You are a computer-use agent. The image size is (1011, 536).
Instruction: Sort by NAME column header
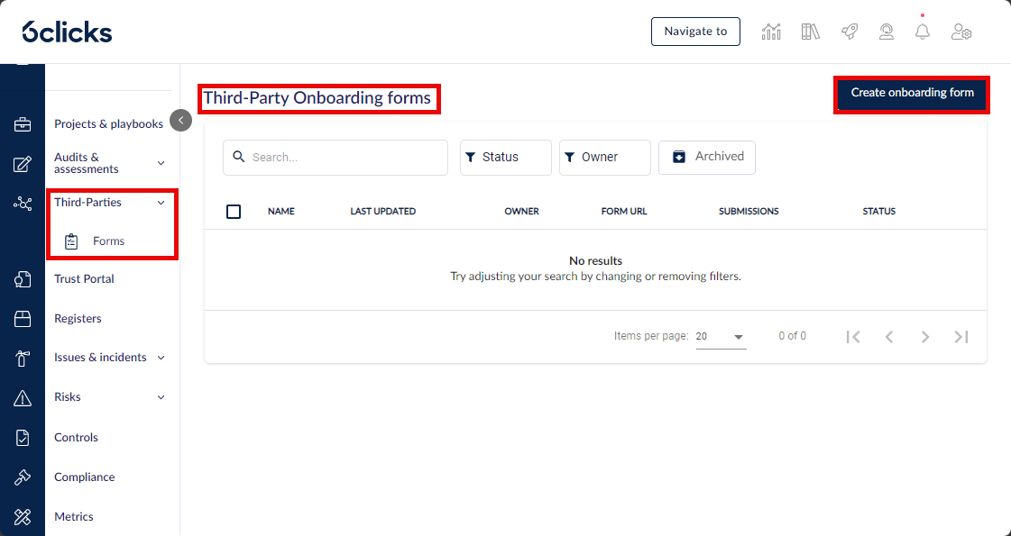point(281,212)
